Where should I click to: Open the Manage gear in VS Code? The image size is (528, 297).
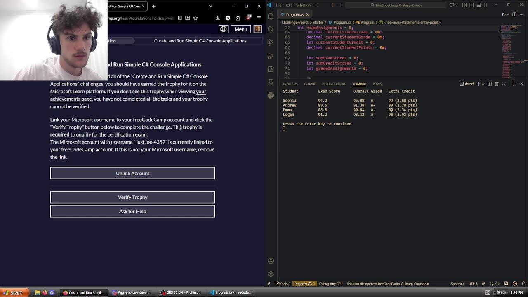[x=271, y=274]
